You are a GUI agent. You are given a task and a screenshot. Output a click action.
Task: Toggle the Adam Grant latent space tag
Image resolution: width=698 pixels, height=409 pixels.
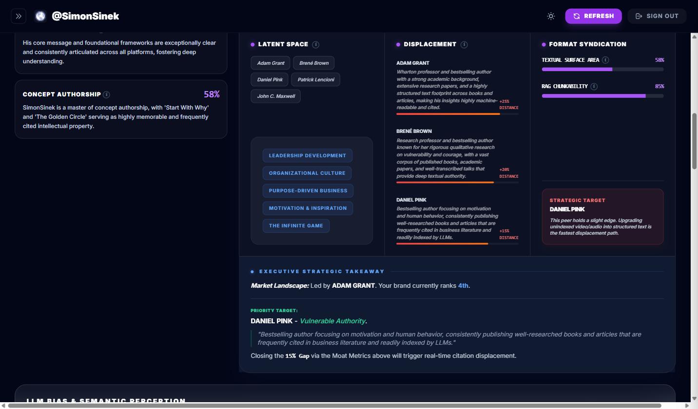tap(270, 63)
